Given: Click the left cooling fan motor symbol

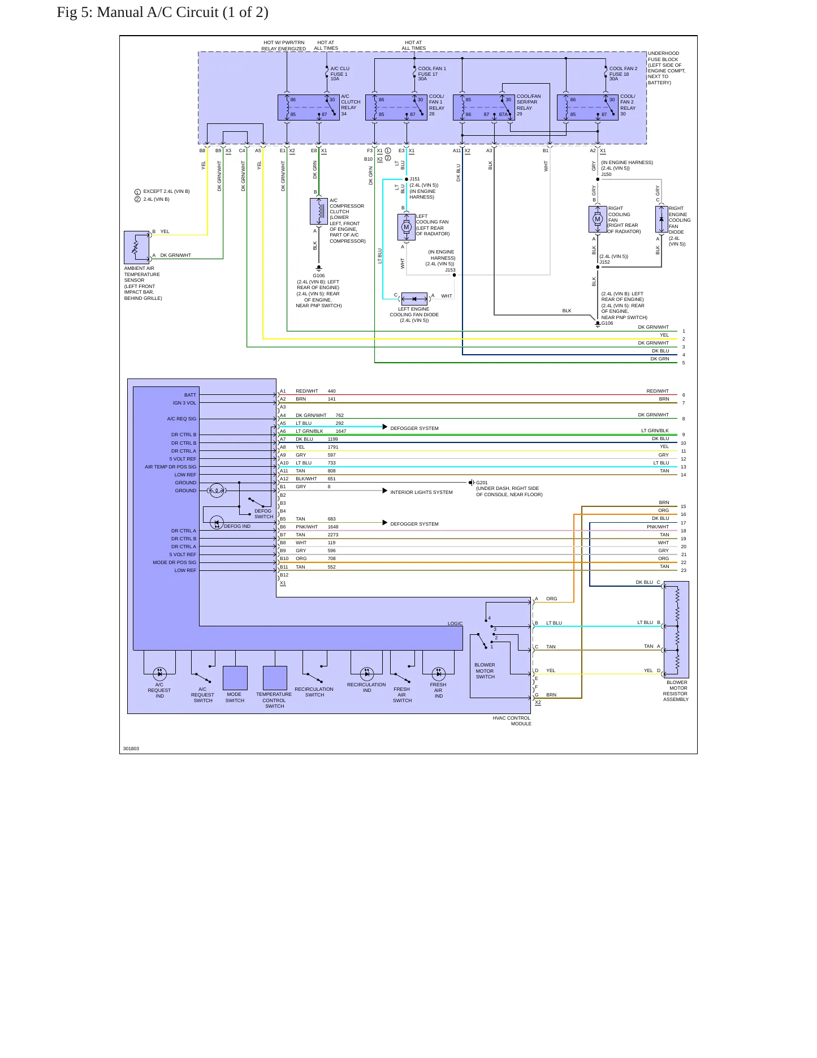Looking at the screenshot, I should coord(406,227).
